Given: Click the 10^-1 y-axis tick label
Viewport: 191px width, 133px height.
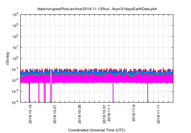Looking at the screenshot, I should (15, 69).
